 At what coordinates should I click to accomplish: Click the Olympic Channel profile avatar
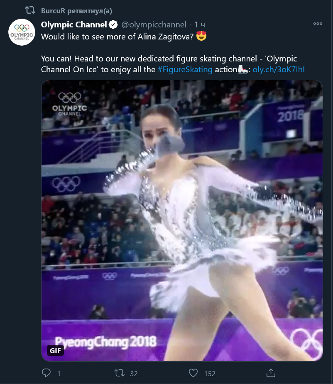coord(22,32)
